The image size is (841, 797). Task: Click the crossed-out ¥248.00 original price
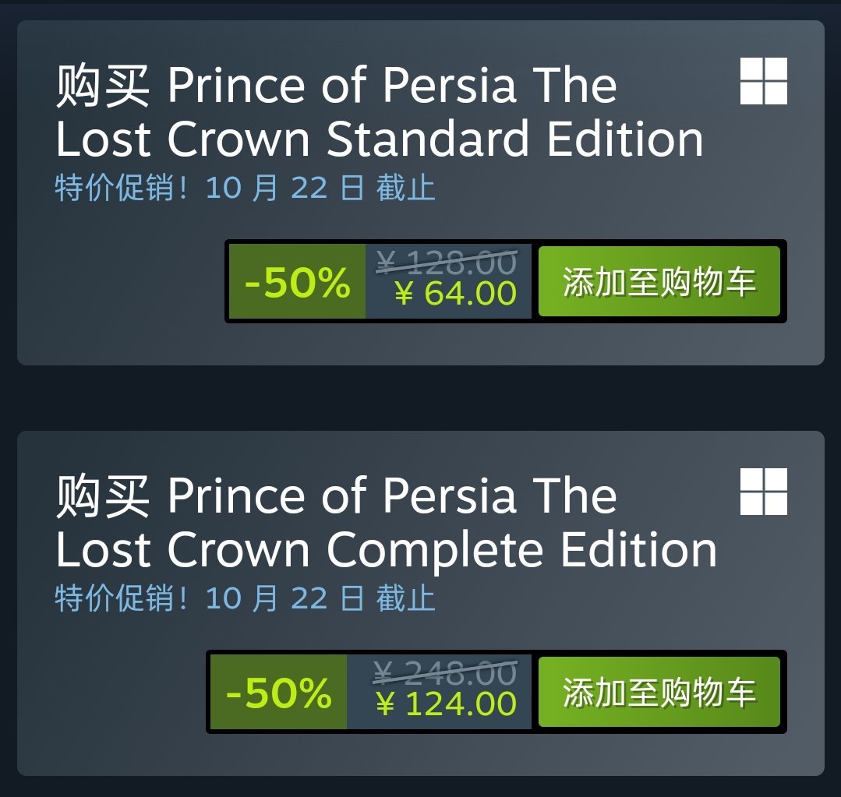(x=444, y=672)
